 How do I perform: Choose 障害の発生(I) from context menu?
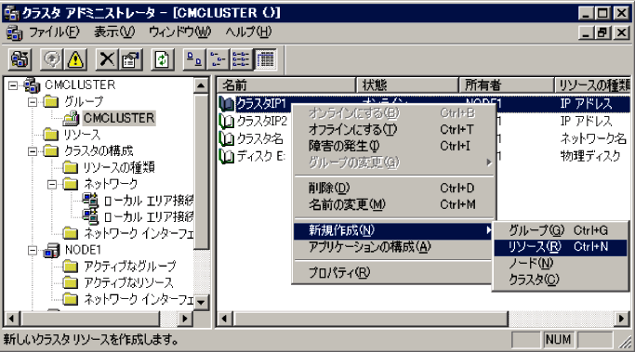click(x=393, y=146)
